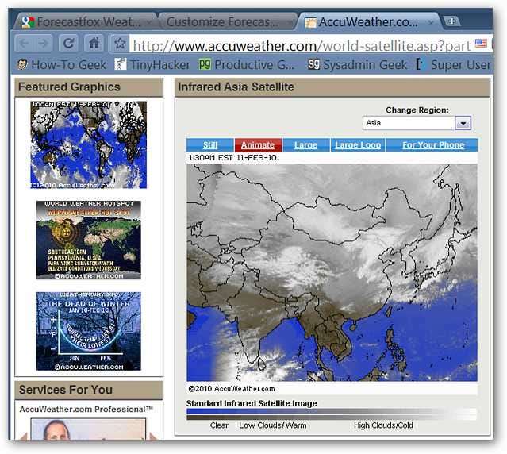The height and width of the screenshot is (454, 507).
Task: Click the Change Region label
Action: click(417, 110)
